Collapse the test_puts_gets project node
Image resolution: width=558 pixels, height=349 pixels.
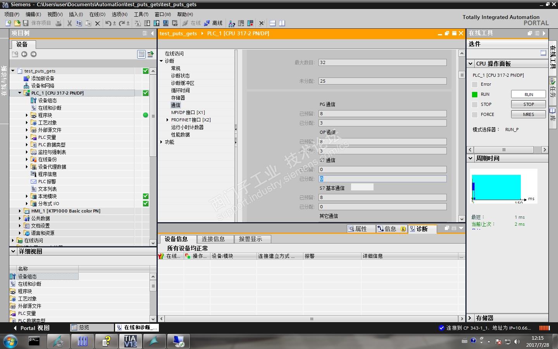coord(13,71)
